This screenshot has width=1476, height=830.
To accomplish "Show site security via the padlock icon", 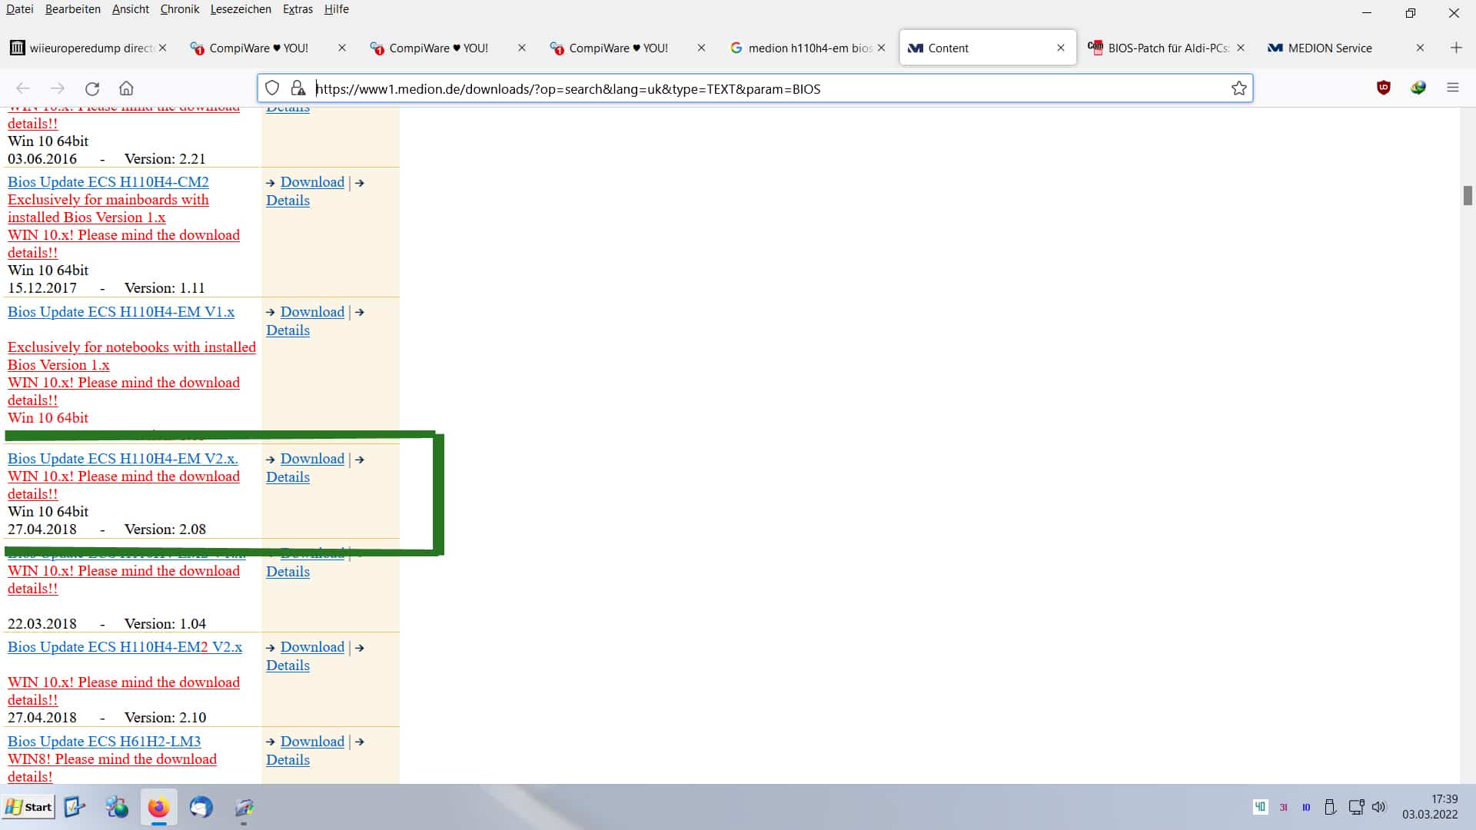I will (298, 88).
